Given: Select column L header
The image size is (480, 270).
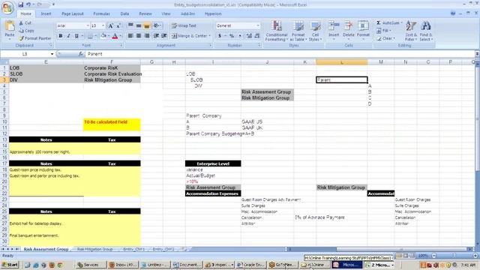Looking at the screenshot, I should click(x=342, y=62).
